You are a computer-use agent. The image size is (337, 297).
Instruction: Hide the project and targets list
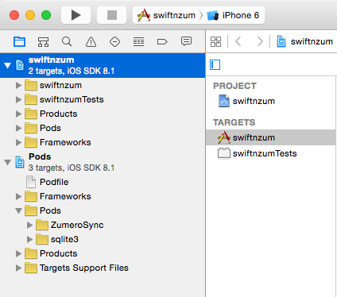(215, 64)
